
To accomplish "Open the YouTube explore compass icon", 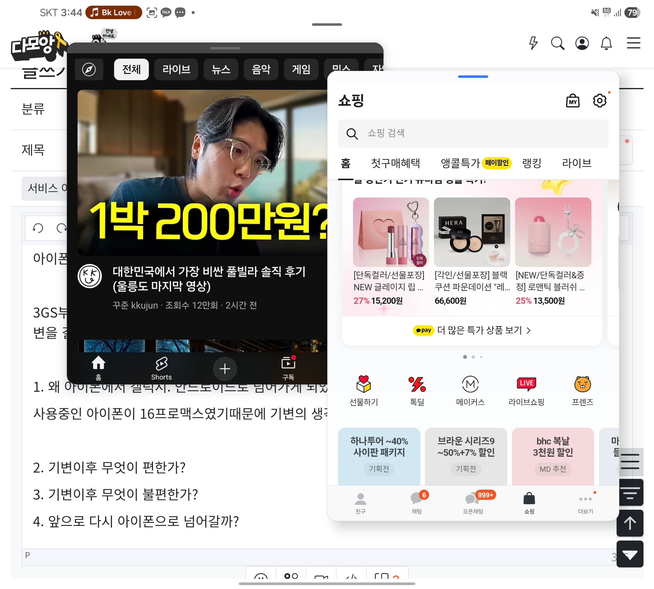I will click(x=89, y=69).
